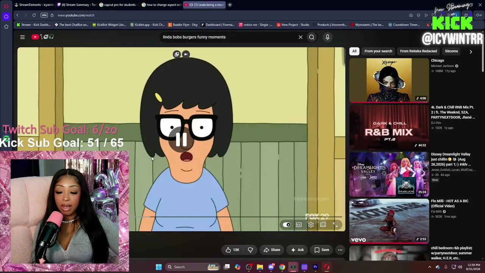This screenshot has height=273, width=485.
Task: Open Google Chrome from the taskbar
Action: coord(282,267)
